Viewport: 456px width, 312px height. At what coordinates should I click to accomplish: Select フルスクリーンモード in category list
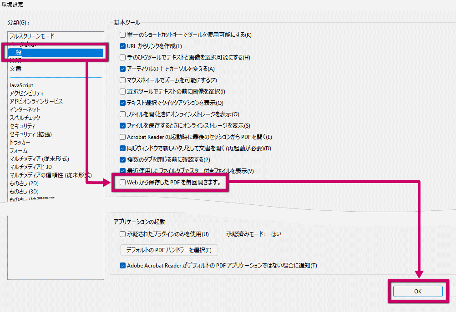coord(32,36)
